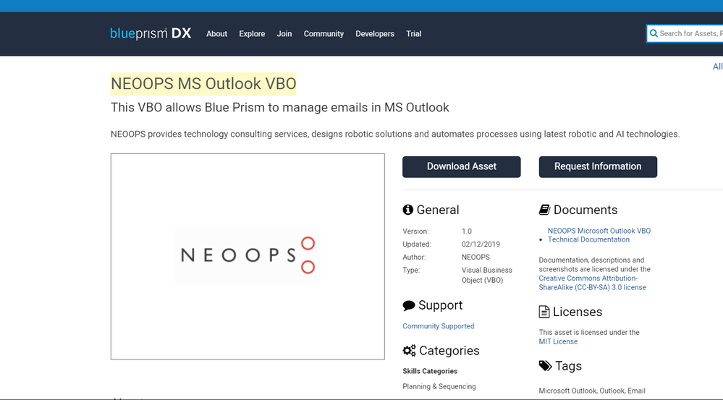Click the blueprism DX logo
Screen dimensions: 723x400
[x=151, y=34]
